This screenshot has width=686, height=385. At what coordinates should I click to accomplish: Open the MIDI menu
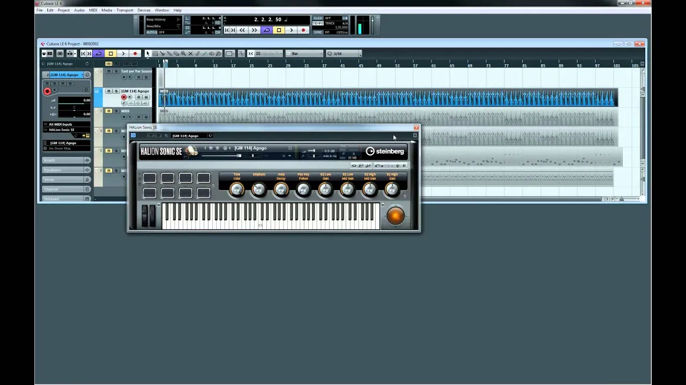tap(93, 10)
